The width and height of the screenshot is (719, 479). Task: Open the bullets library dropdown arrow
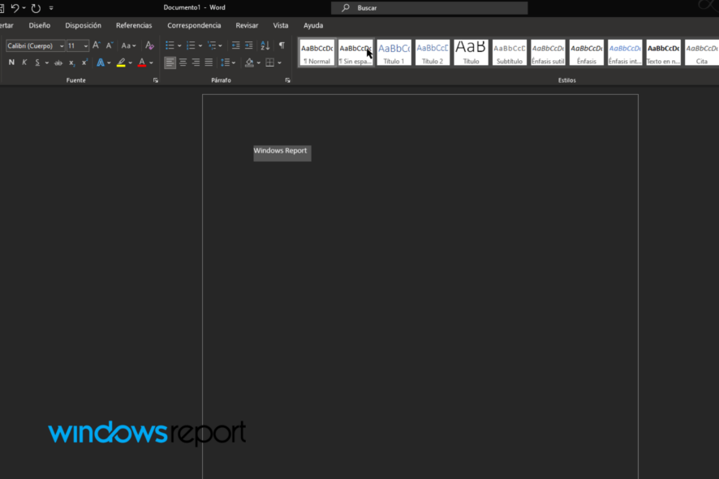[179, 45]
